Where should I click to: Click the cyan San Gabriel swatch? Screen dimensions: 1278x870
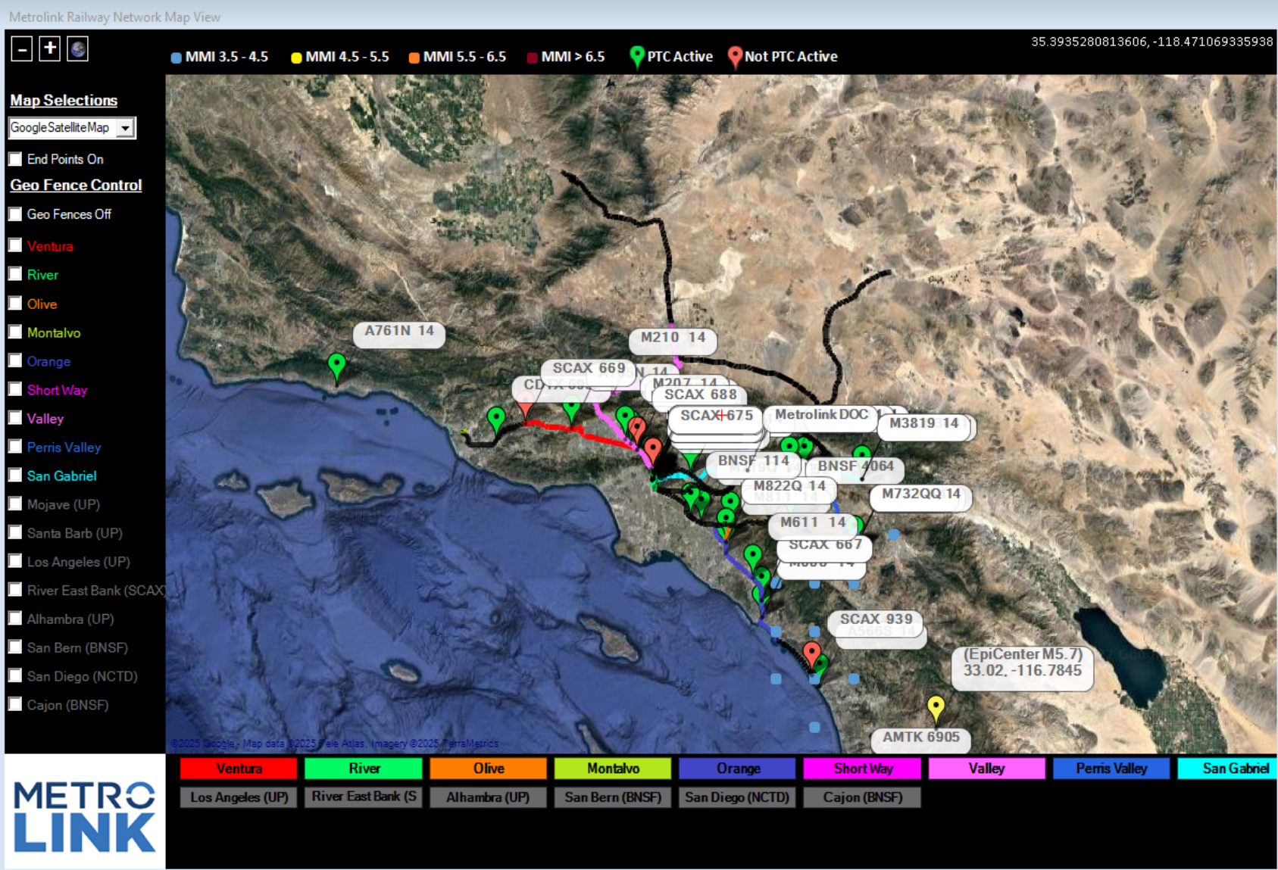(x=1227, y=769)
